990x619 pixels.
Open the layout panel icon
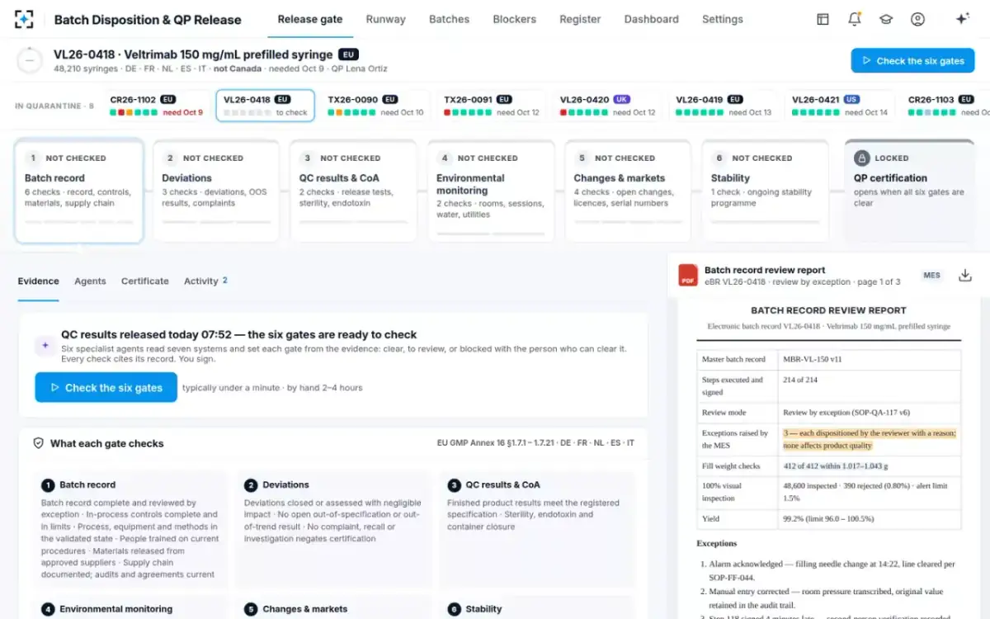coord(823,19)
